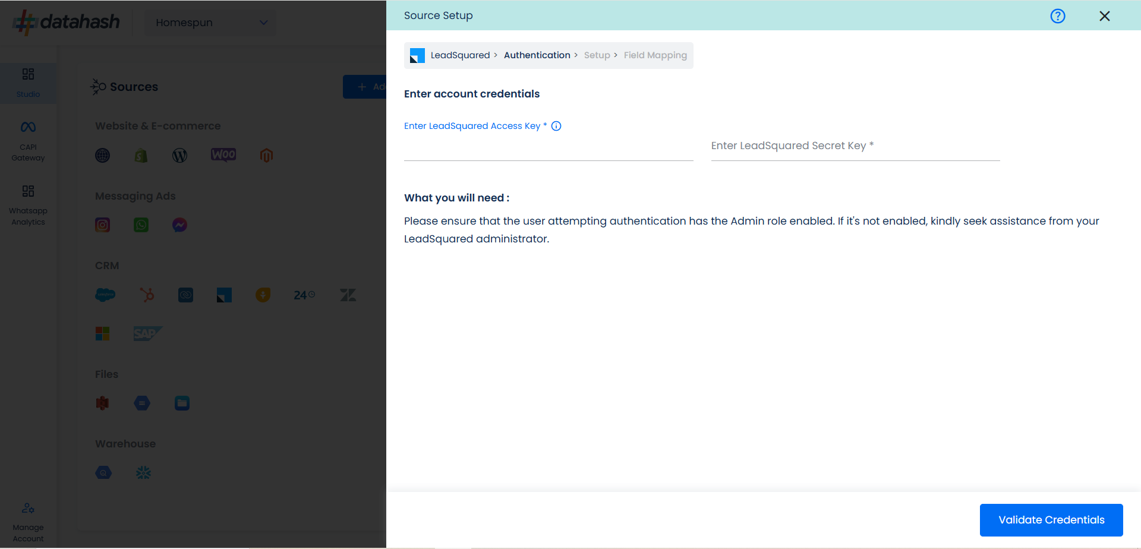This screenshot has height=549, width=1141.
Task: Click the LeadSquared logo in breadcrumb
Action: tap(418, 56)
